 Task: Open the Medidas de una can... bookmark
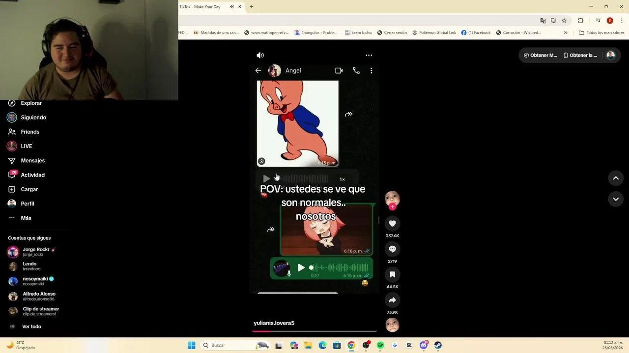(x=216, y=33)
